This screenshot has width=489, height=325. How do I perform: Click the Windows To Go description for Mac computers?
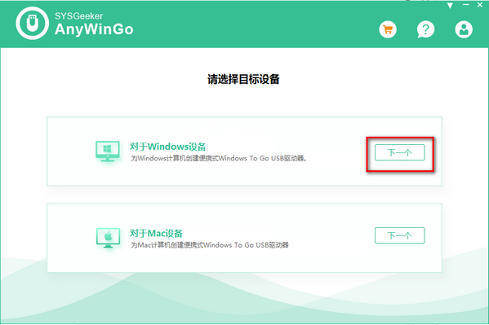click(210, 245)
